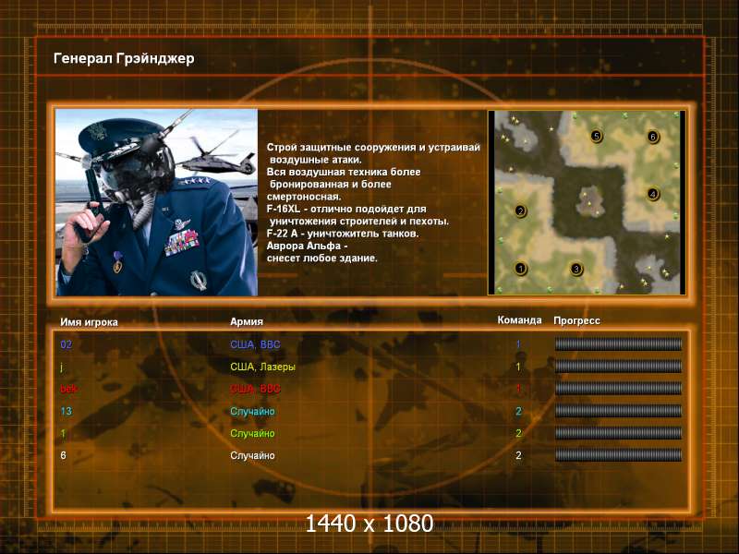Click 'Случайно' army for player 6
Screen dimensions: 739x554
tap(252, 455)
